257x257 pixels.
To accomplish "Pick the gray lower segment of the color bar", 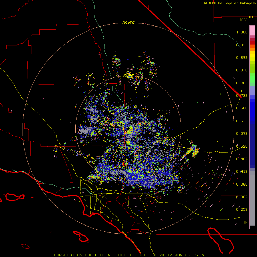I will coord(252,198).
